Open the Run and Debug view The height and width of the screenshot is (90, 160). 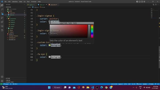pos(2,18)
